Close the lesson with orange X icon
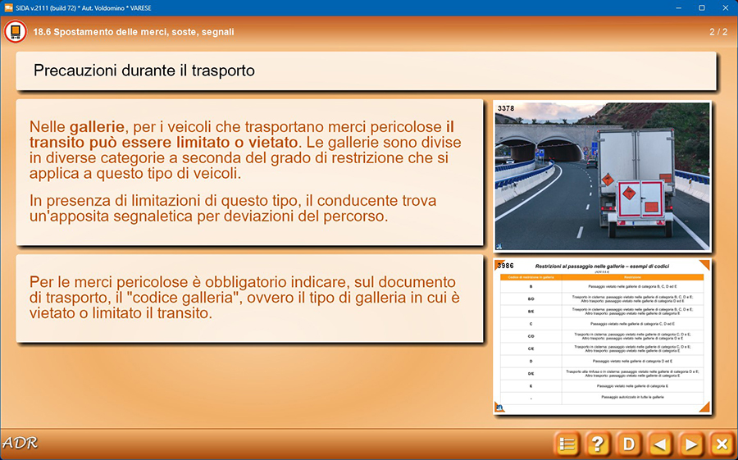738x460 pixels. pyautogui.click(x=722, y=444)
